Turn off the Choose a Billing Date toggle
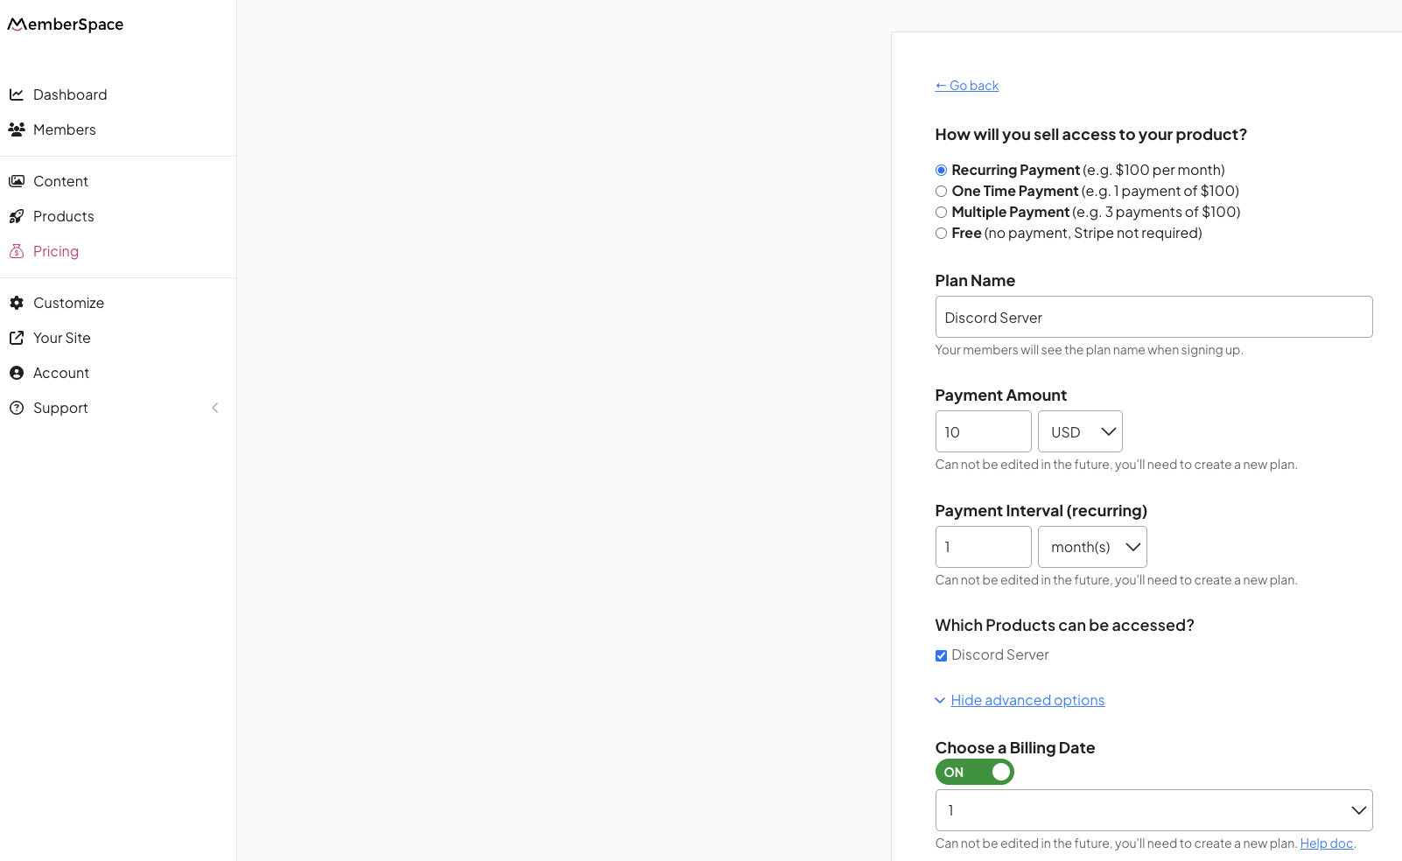 [x=974, y=772]
